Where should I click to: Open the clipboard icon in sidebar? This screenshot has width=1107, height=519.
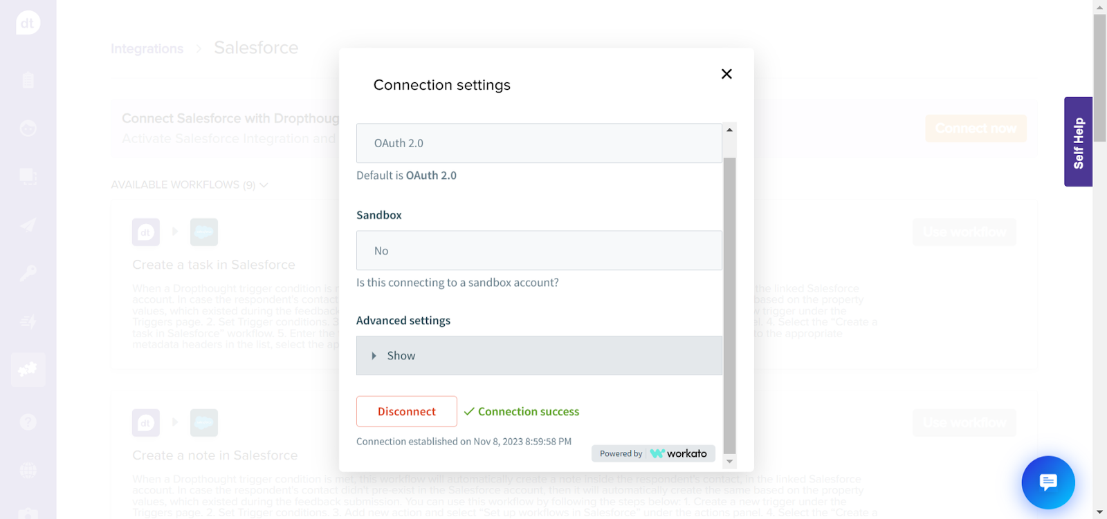click(28, 80)
